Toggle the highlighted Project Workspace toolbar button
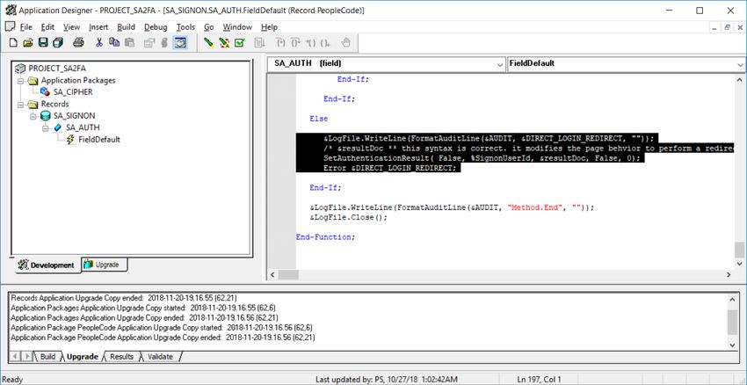Viewport: 747px width, 385px height. pyautogui.click(x=180, y=43)
